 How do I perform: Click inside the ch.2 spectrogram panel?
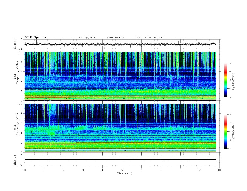pyautogui.click(x=120, y=128)
